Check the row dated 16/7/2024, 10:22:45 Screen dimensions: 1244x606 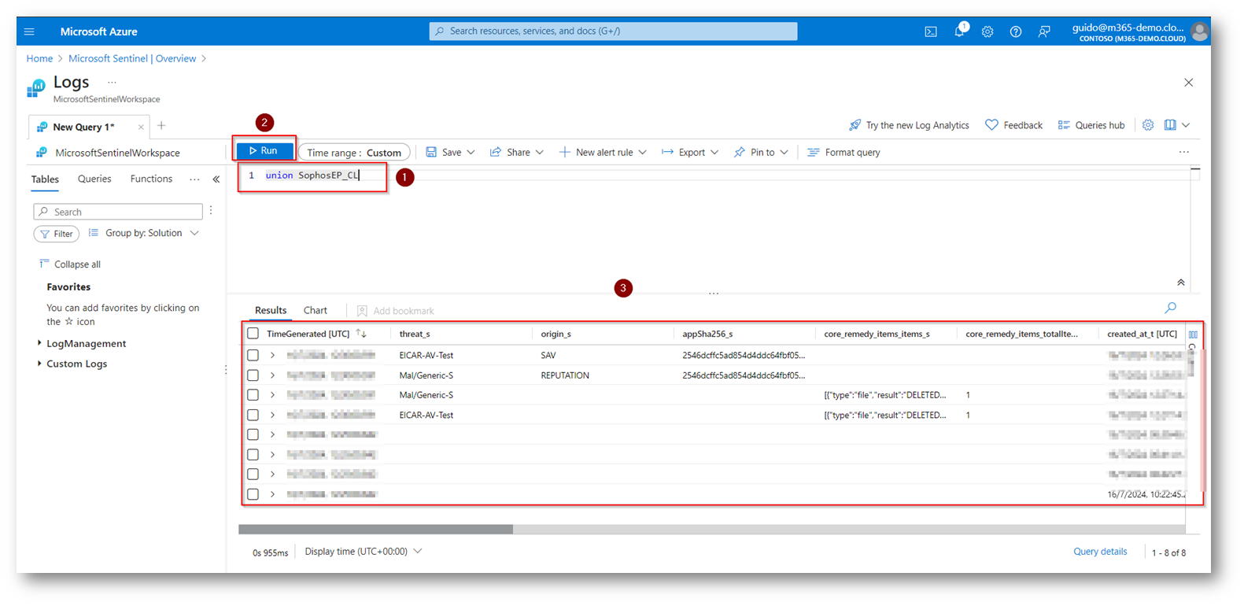click(253, 494)
